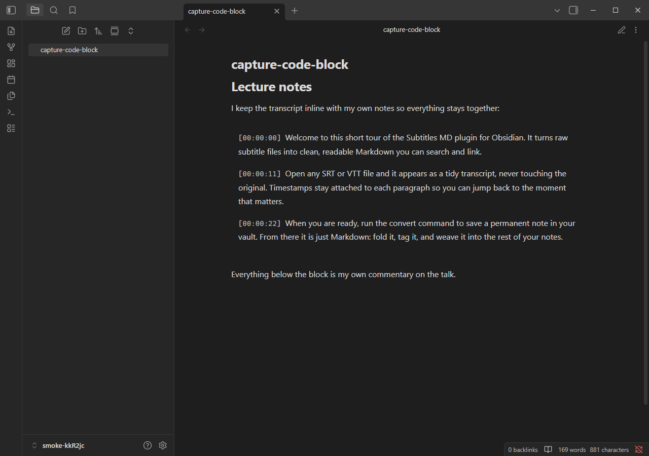This screenshot has height=456, width=649.
Task: Select the capture-code-block file in the explorer
Action: coord(98,50)
